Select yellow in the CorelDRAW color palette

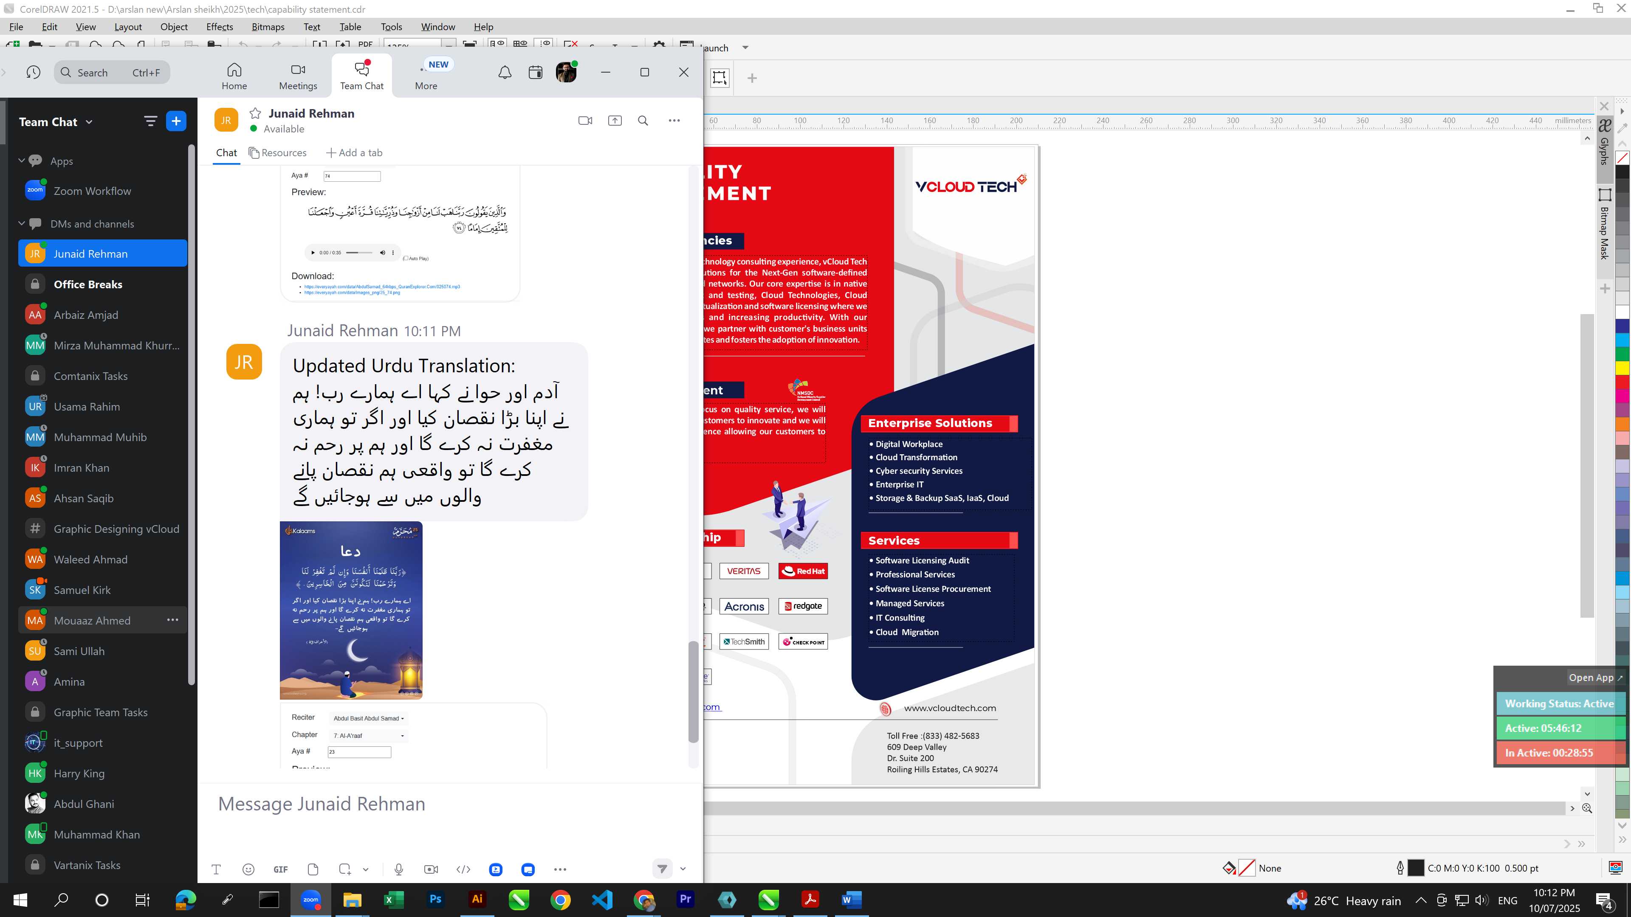(1623, 368)
